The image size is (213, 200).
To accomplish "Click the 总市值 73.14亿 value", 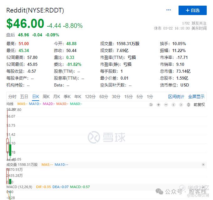I will (x=183, y=71).
